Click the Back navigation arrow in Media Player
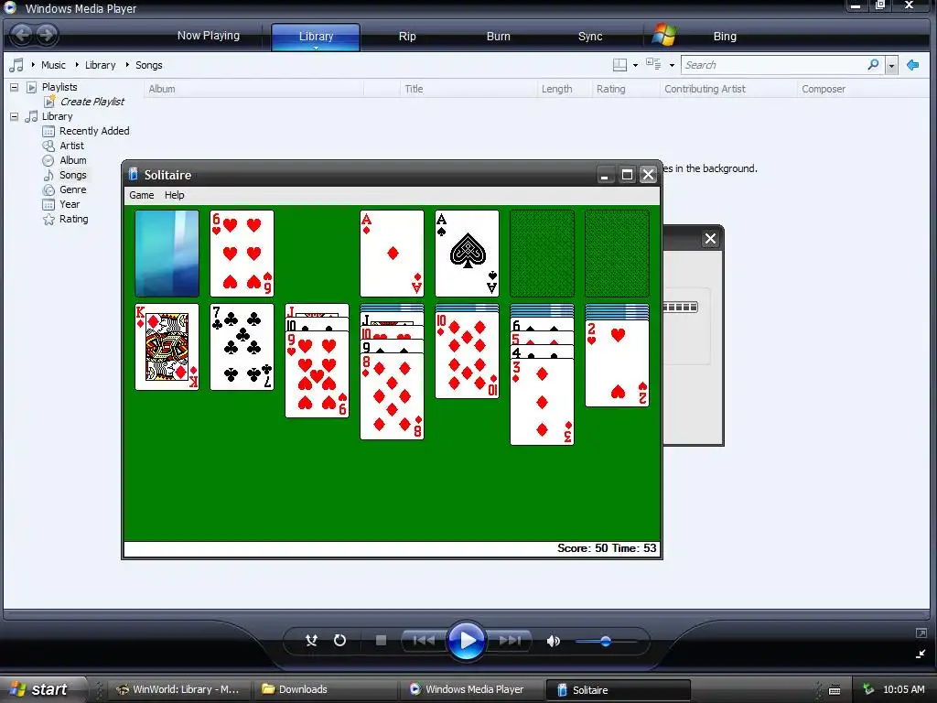This screenshot has width=937, height=703. [22, 35]
